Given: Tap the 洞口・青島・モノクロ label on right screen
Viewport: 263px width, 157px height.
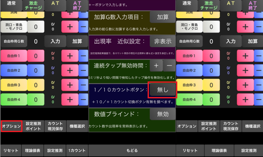Looking at the screenshot, I should pyautogui.click(x=189, y=27).
